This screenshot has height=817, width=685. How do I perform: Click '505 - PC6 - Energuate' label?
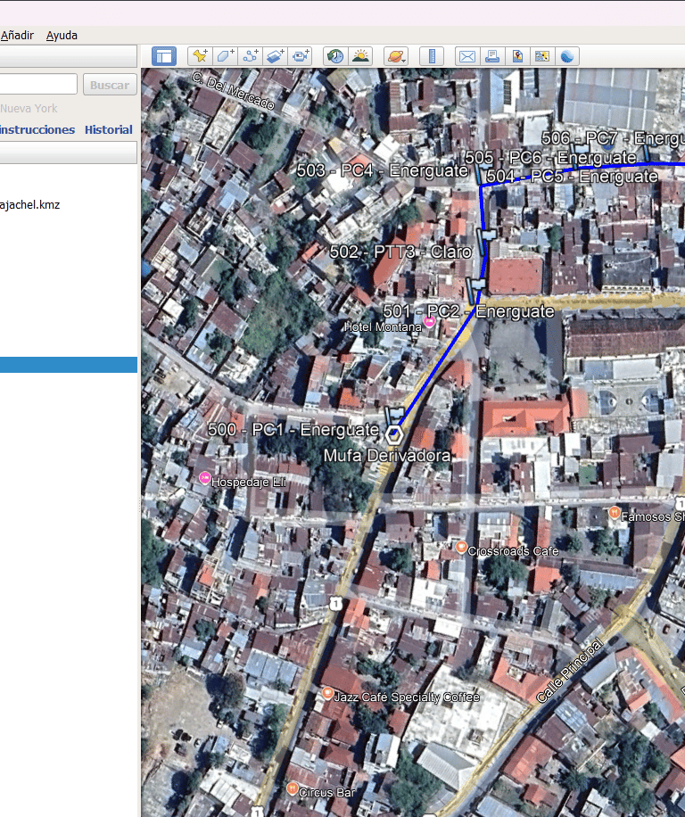[550, 157]
